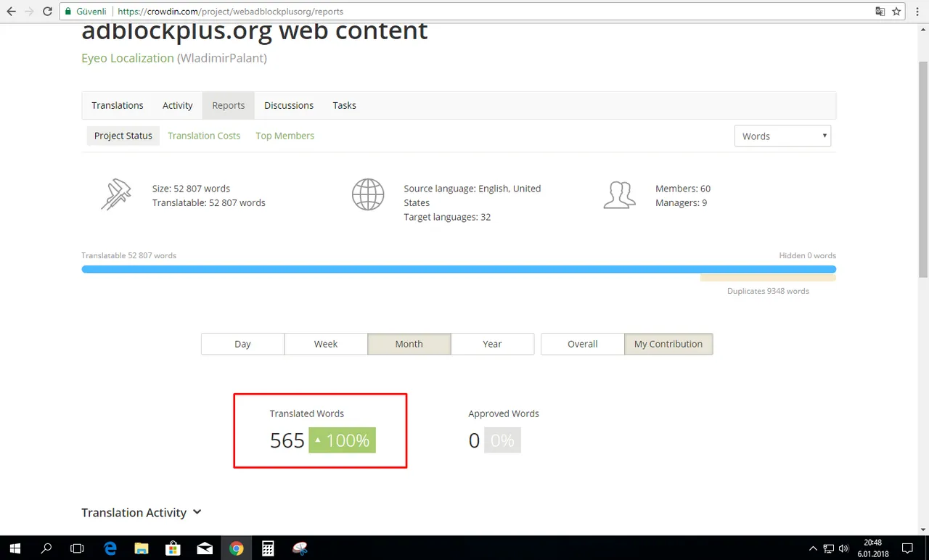The image size is (929, 560).
Task: Click the Translated Words 565 value
Action: (287, 440)
